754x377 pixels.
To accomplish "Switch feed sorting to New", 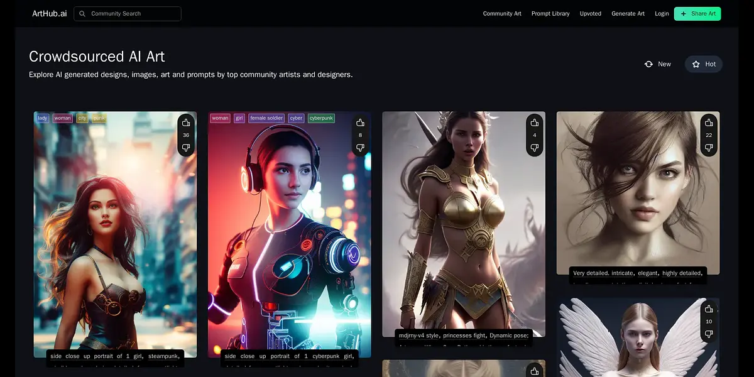I will point(658,64).
